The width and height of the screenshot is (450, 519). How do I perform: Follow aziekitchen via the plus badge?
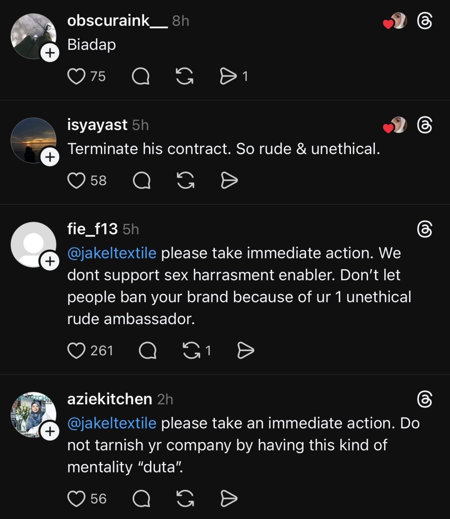(x=50, y=431)
